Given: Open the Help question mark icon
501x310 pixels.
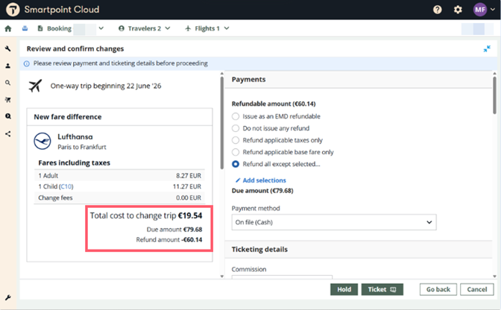Looking at the screenshot, I should (438, 10).
